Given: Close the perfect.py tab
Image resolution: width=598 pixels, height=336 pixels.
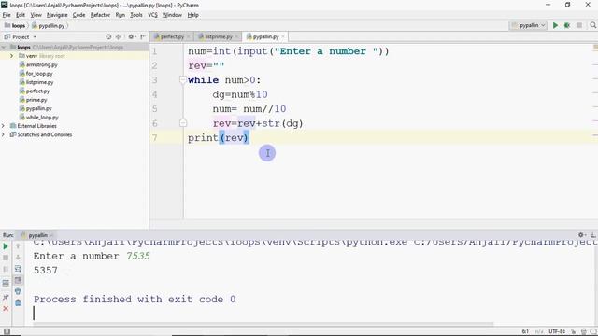Looking at the screenshot, I should tap(188, 37).
